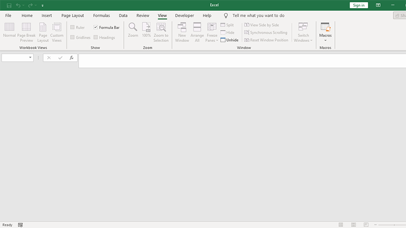Open a New Window
406x228 pixels.
(x=182, y=32)
